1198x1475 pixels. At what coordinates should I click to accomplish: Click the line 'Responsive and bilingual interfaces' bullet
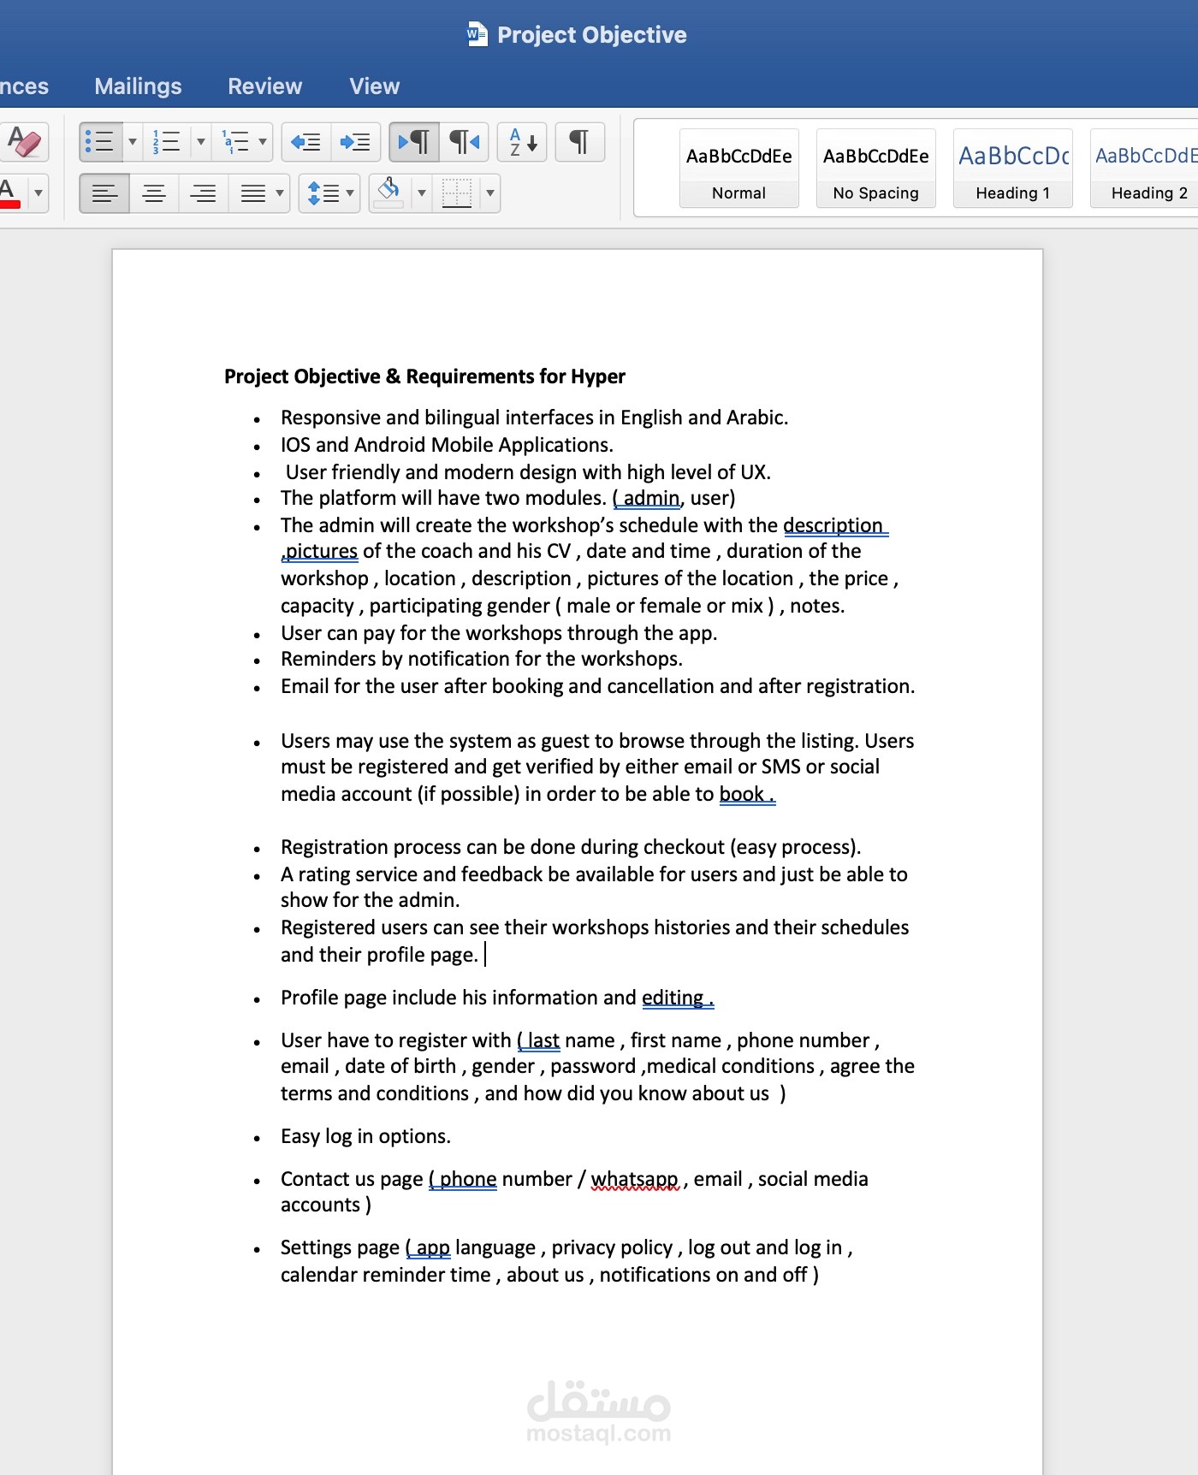pos(535,418)
